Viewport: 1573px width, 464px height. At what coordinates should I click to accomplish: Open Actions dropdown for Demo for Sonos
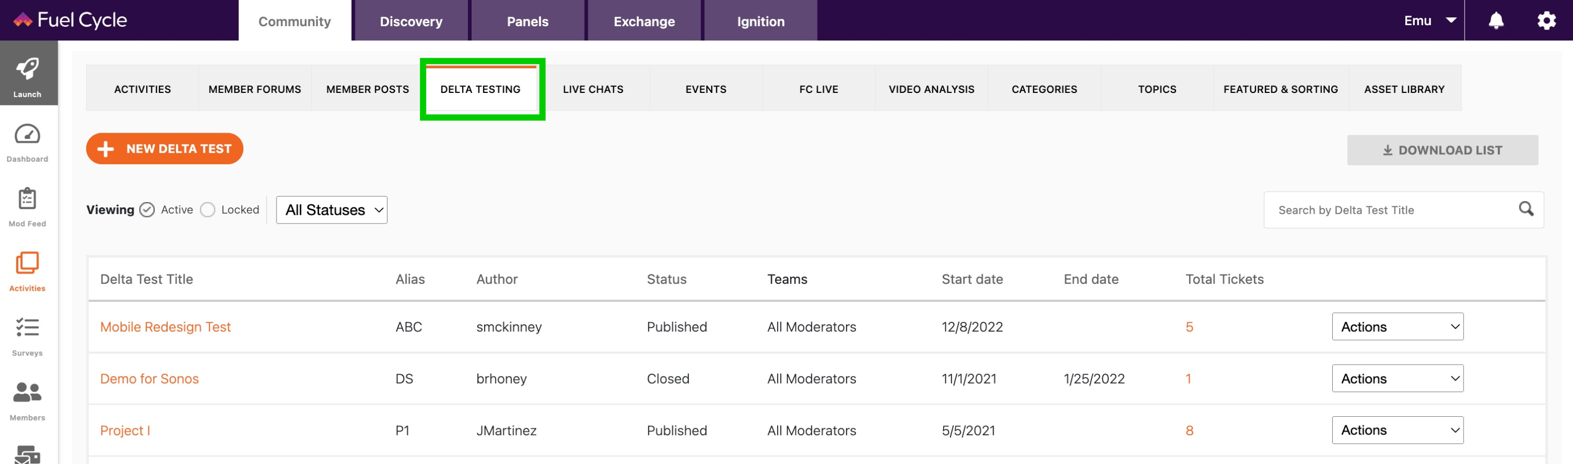pyautogui.click(x=1398, y=378)
